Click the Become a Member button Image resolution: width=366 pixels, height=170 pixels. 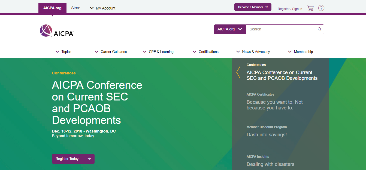tap(253, 7)
